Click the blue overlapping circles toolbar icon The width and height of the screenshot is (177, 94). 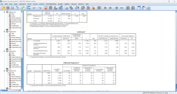pos(66,8)
